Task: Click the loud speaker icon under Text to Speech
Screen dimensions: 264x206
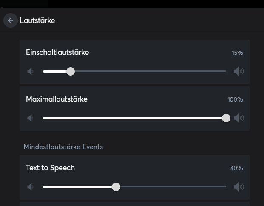Action: [x=238, y=187]
